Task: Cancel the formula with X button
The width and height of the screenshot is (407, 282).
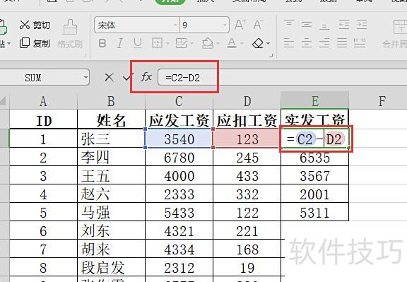Action: click(109, 77)
